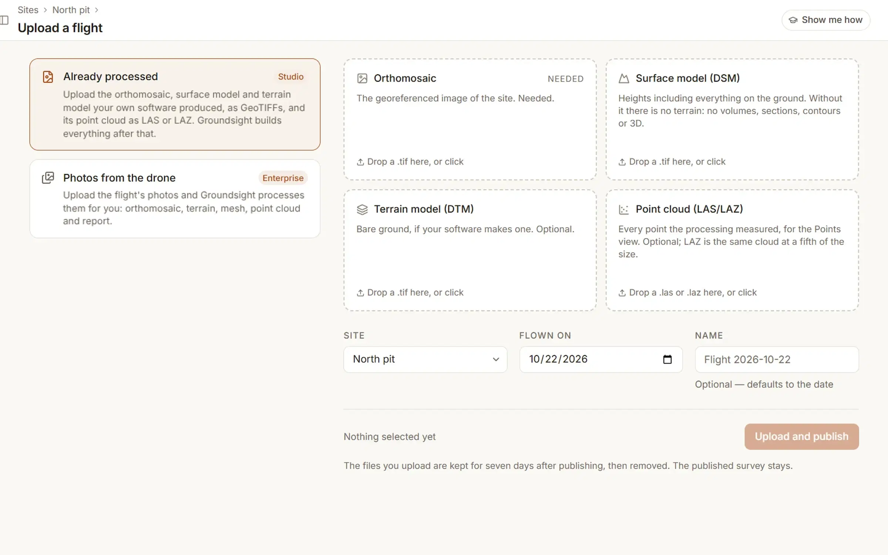
Task: Click the graduation cap icon in Show me how
Action: tap(793, 20)
